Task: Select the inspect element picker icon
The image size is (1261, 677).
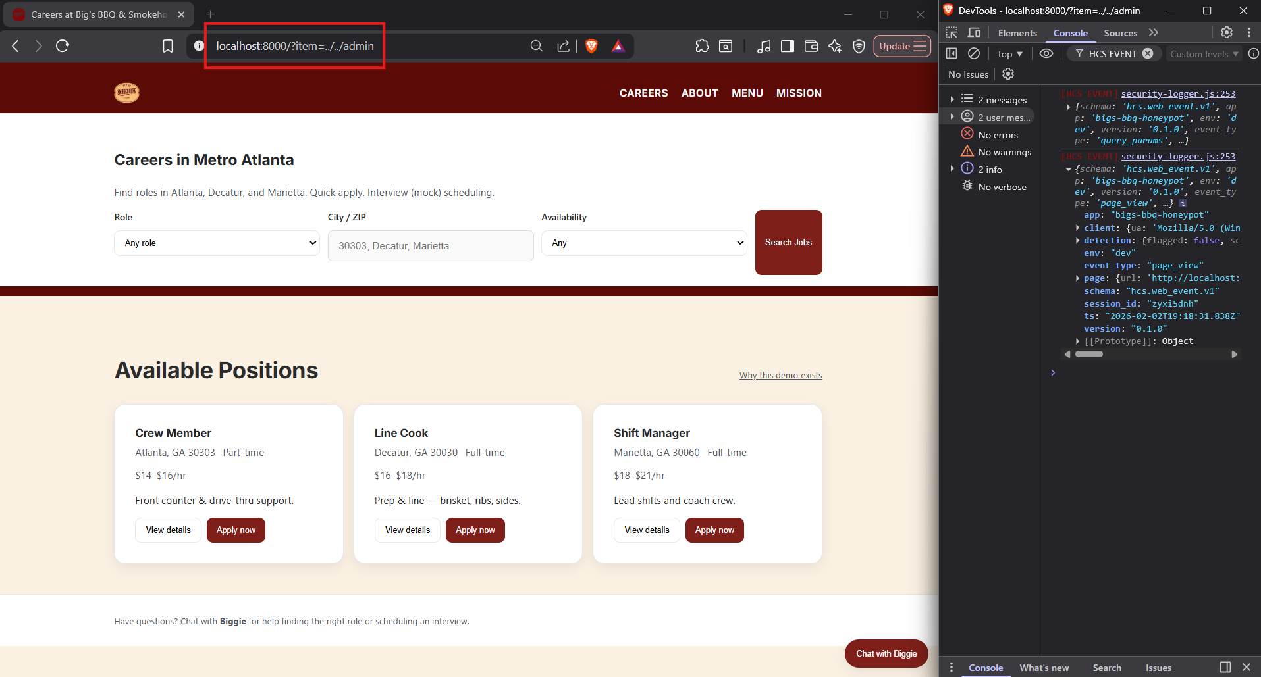Action: pyautogui.click(x=952, y=32)
